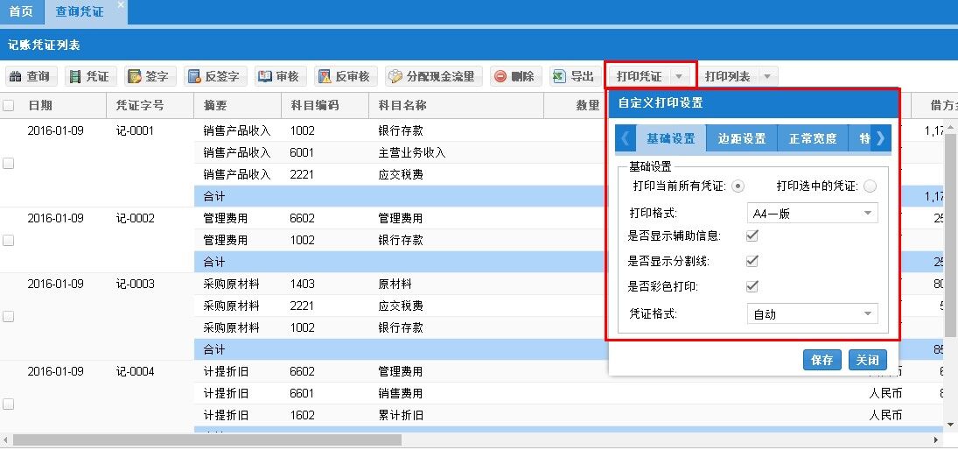Click the 凭证 voucher toolbar icon
958x450 pixels.
tap(75, 77)
